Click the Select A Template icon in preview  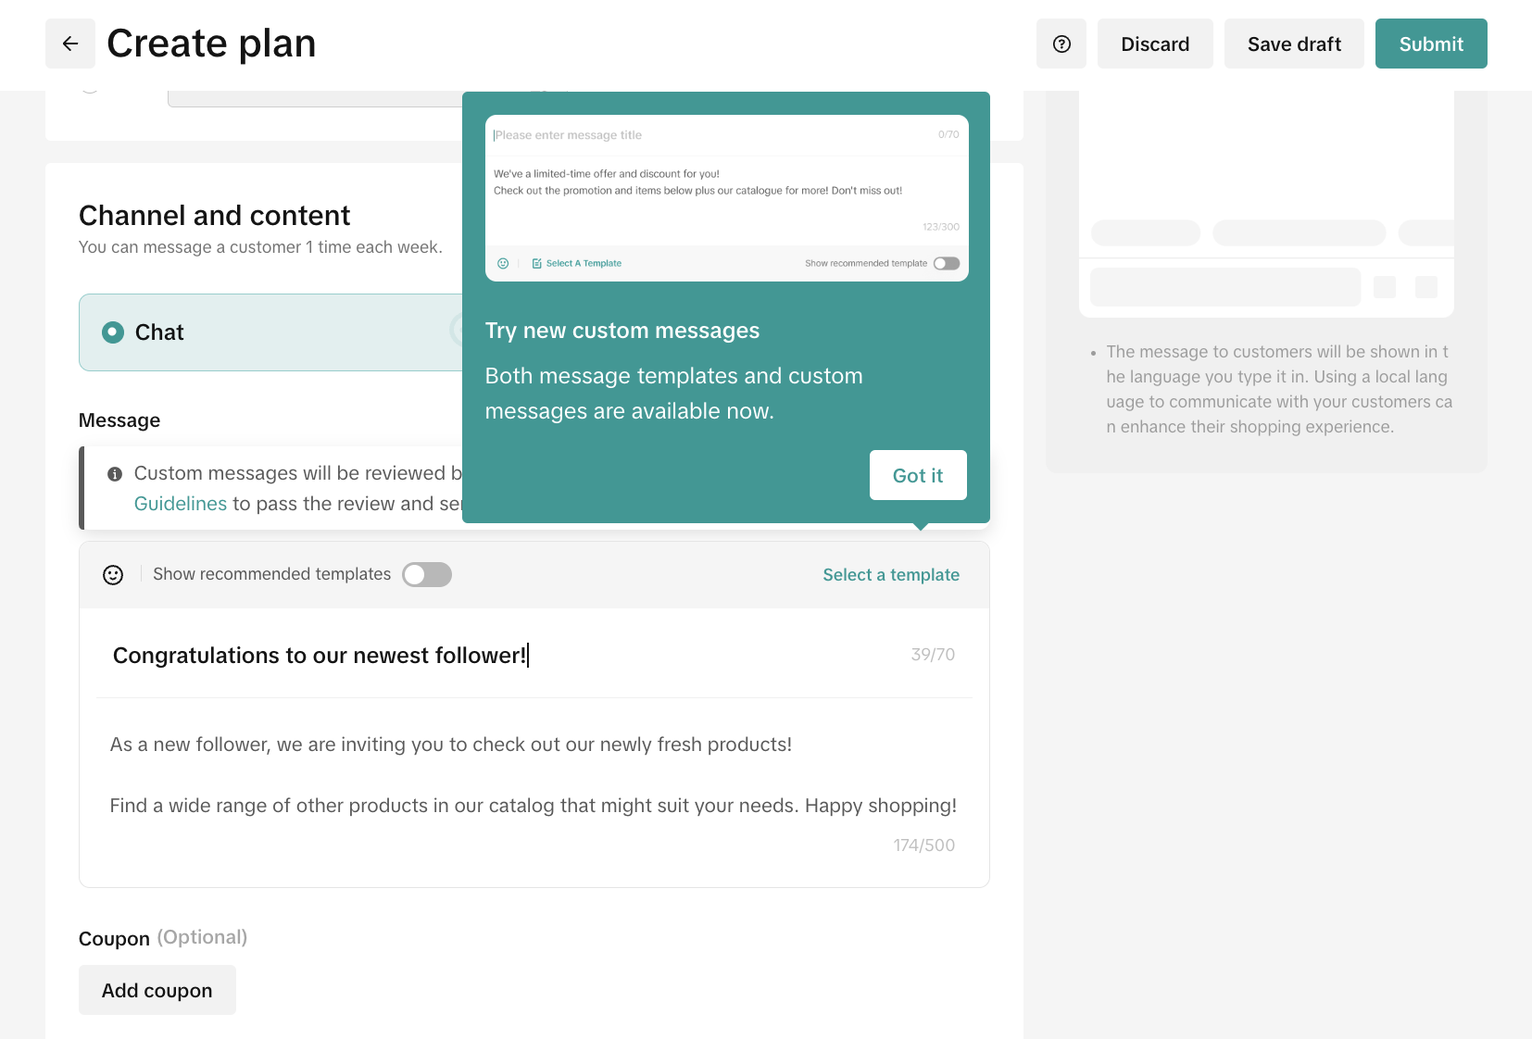(x=537, y=263)
